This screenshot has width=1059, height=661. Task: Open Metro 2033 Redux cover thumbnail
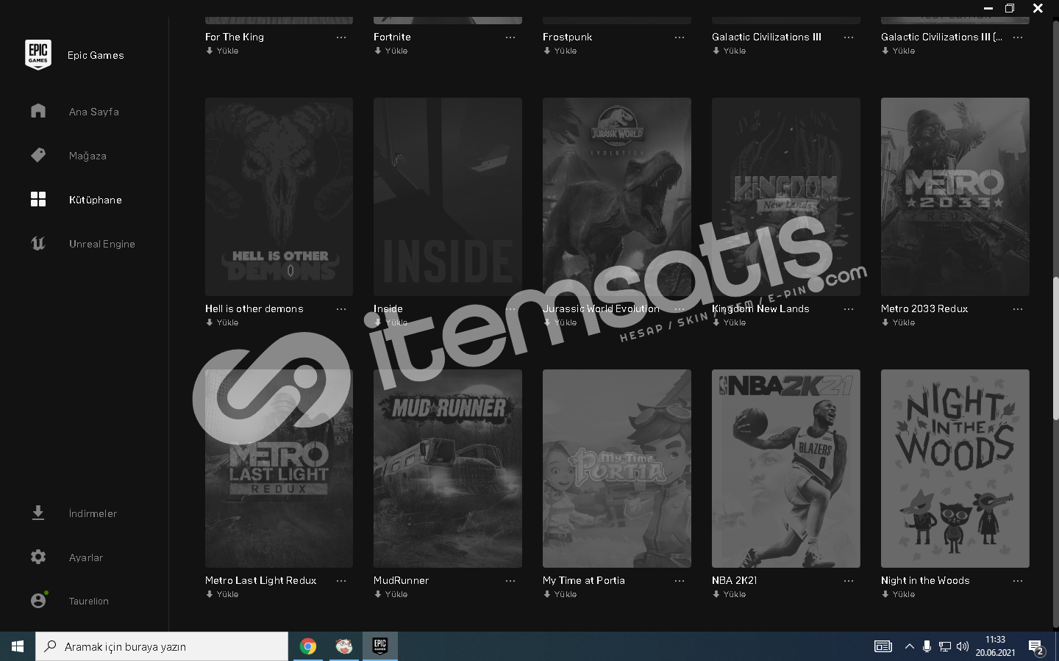tap(955, 197)
